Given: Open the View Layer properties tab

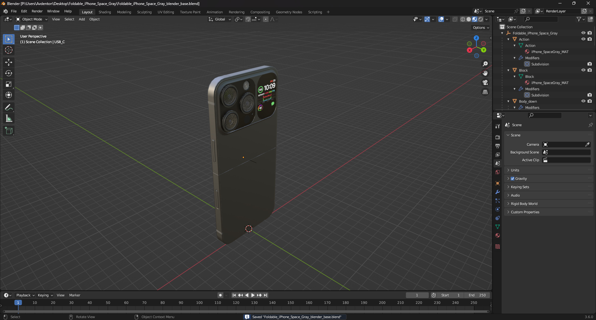Looking at the screenshot, I should [498, 154].
